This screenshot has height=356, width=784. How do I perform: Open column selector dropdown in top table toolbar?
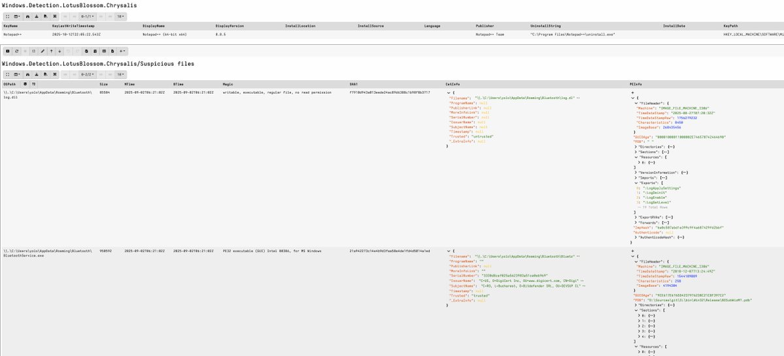tap(17, 16)
